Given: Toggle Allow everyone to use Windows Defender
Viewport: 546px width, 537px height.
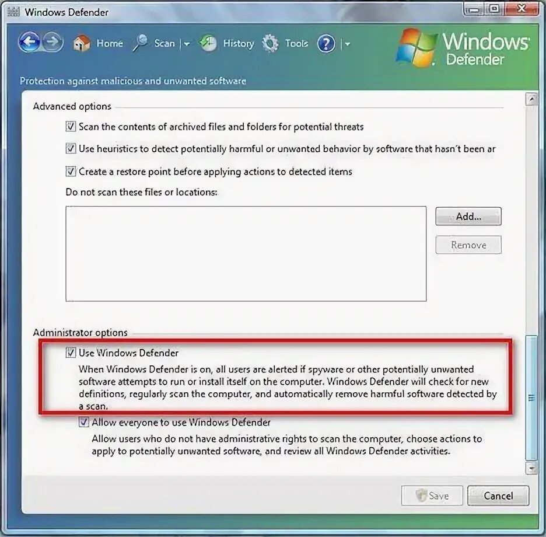Looking at the screenshot, I should [x=83, y=422].
